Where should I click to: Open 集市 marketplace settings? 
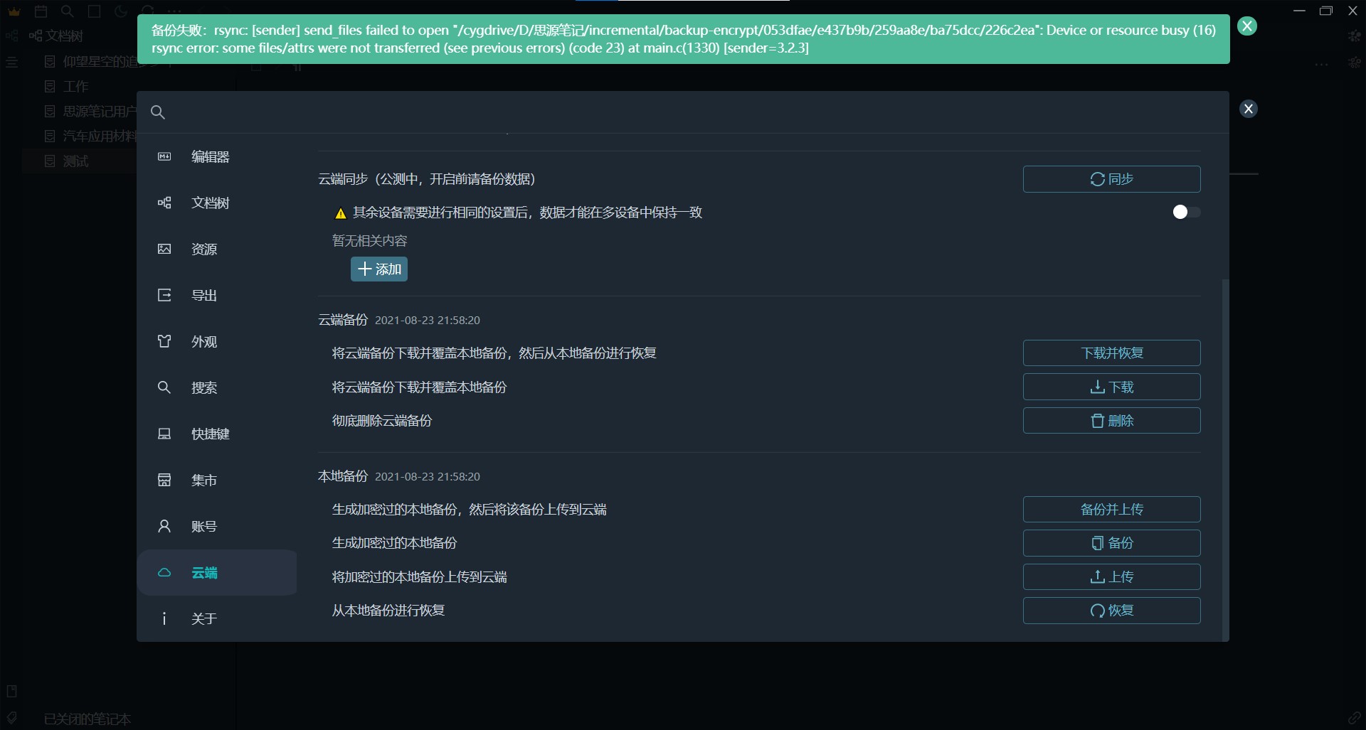tap(203, 480)
